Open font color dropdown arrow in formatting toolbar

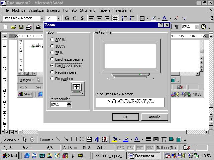click(170, 18)
